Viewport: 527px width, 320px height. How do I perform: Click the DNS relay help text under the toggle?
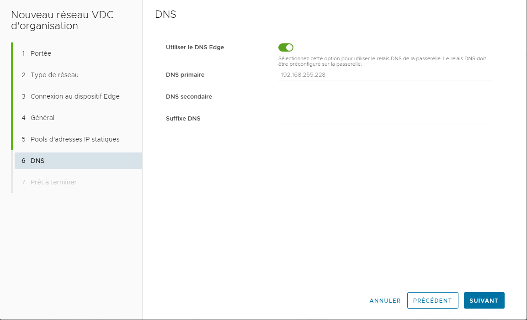382,61
